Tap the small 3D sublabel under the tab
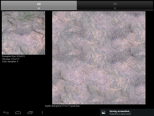 pyautogui.click(x=115, y=8)
